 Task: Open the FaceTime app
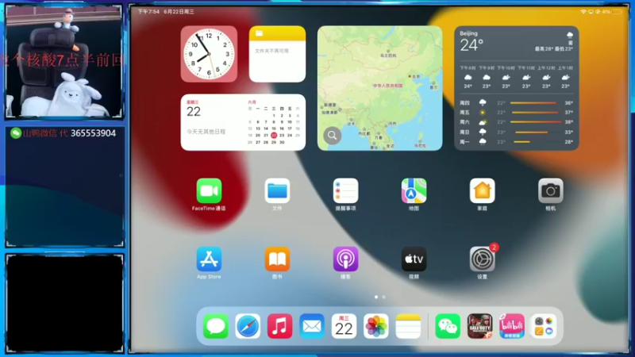[x=209, y=190]
